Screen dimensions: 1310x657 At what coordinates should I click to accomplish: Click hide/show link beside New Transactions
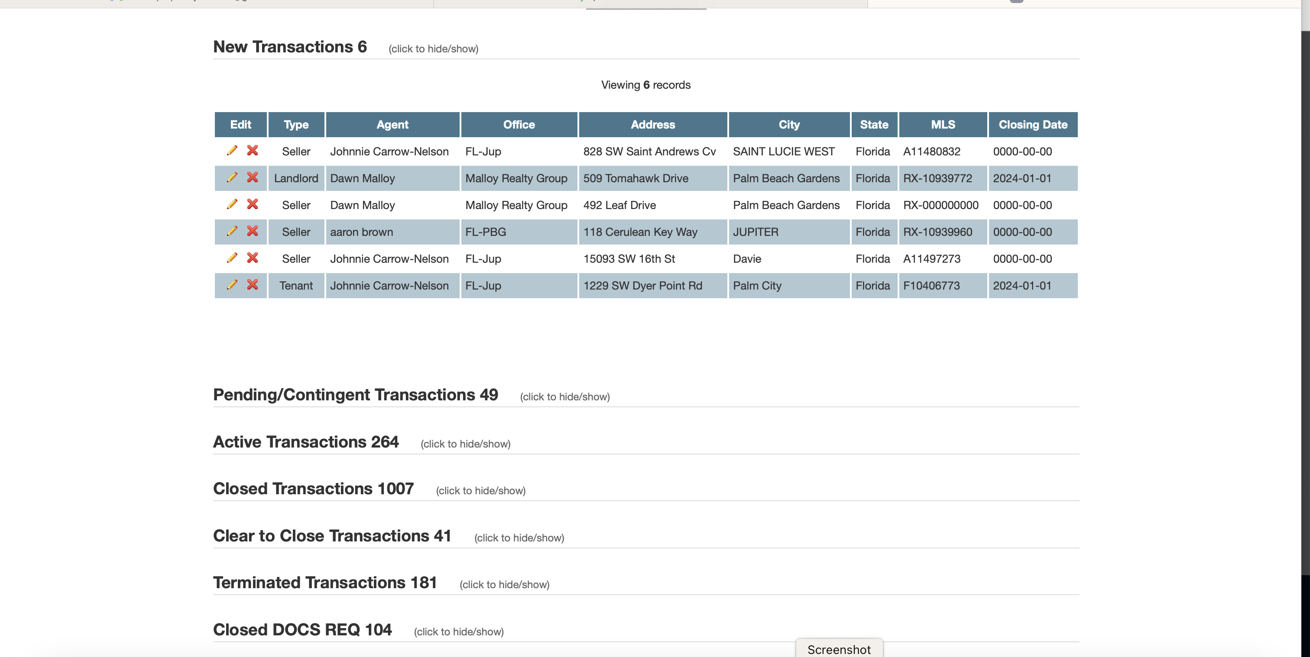point(433,49)
